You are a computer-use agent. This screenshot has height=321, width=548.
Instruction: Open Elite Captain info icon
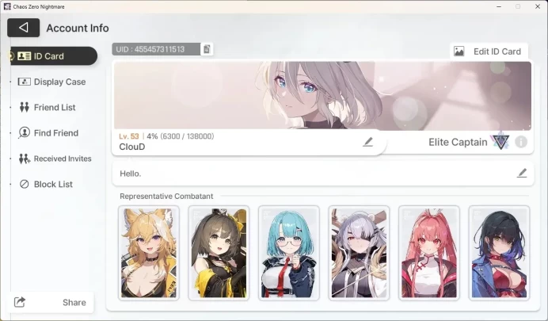coord(521,142)
